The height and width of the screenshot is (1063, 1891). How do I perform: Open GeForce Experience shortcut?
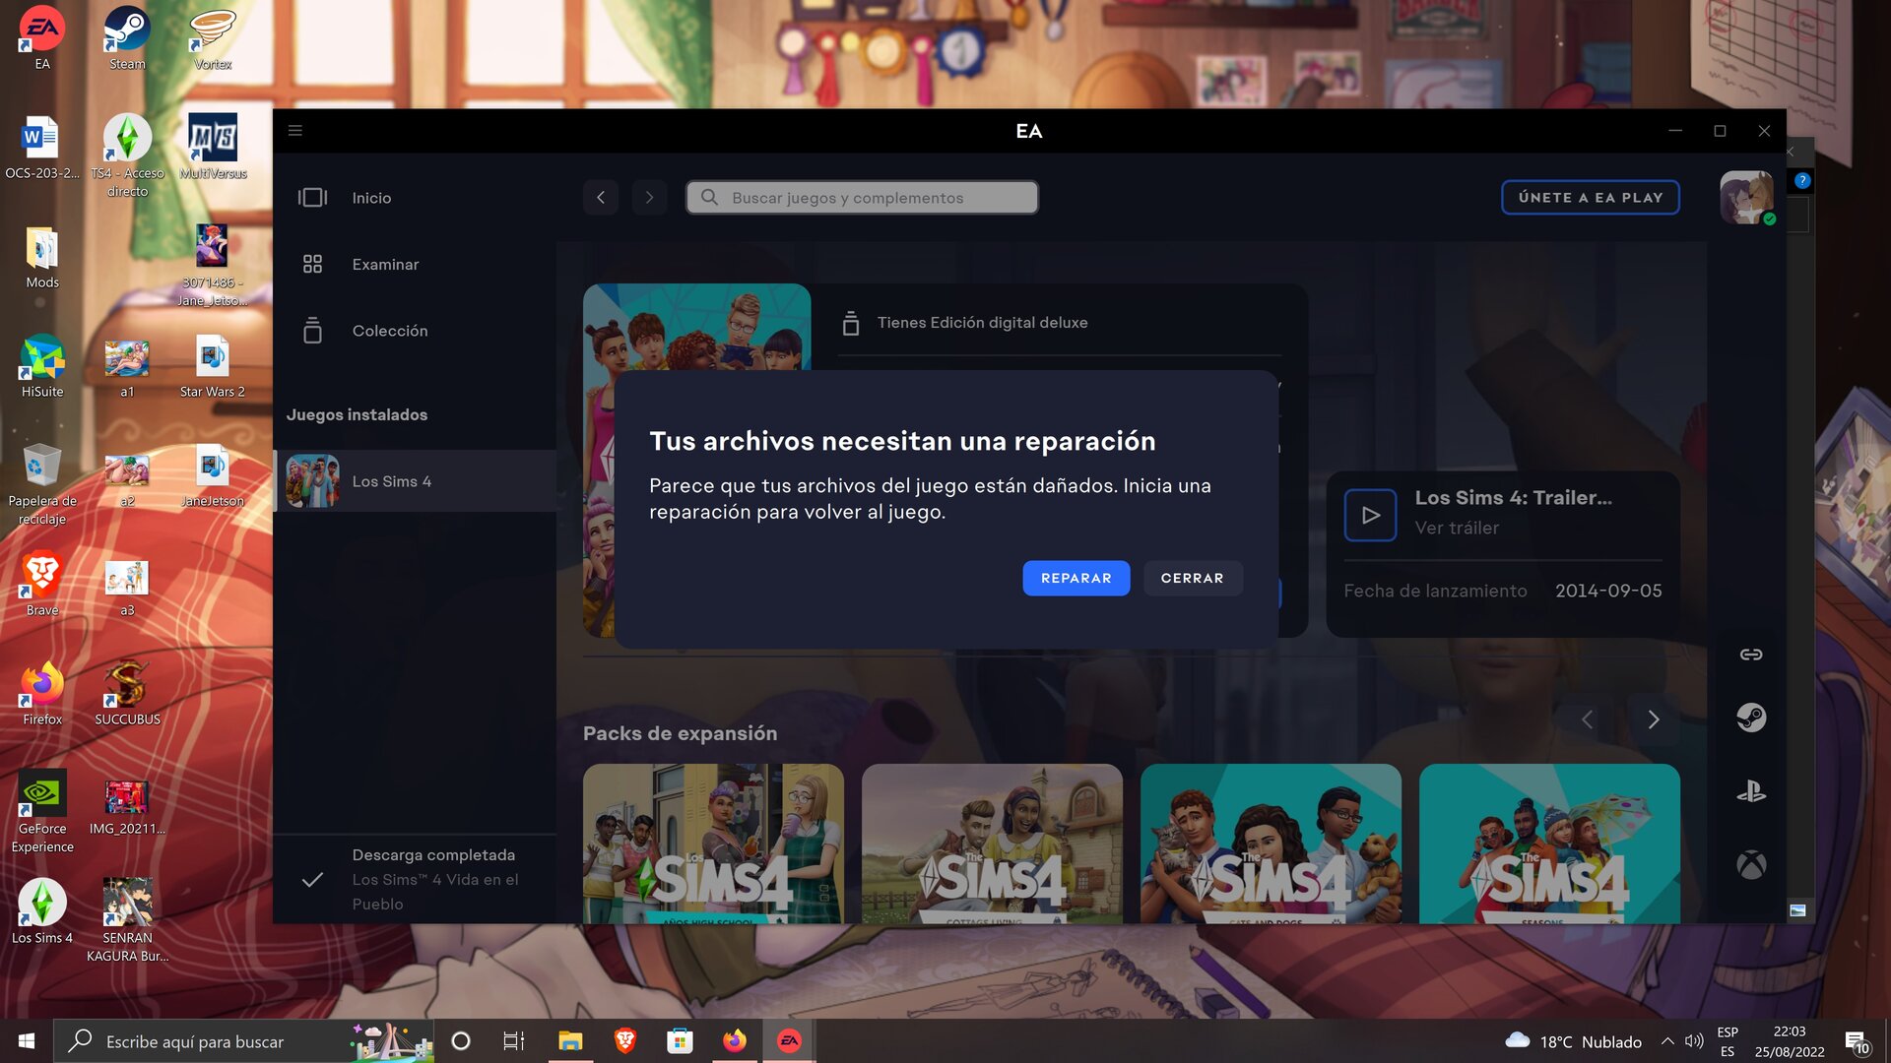(42, 812)
